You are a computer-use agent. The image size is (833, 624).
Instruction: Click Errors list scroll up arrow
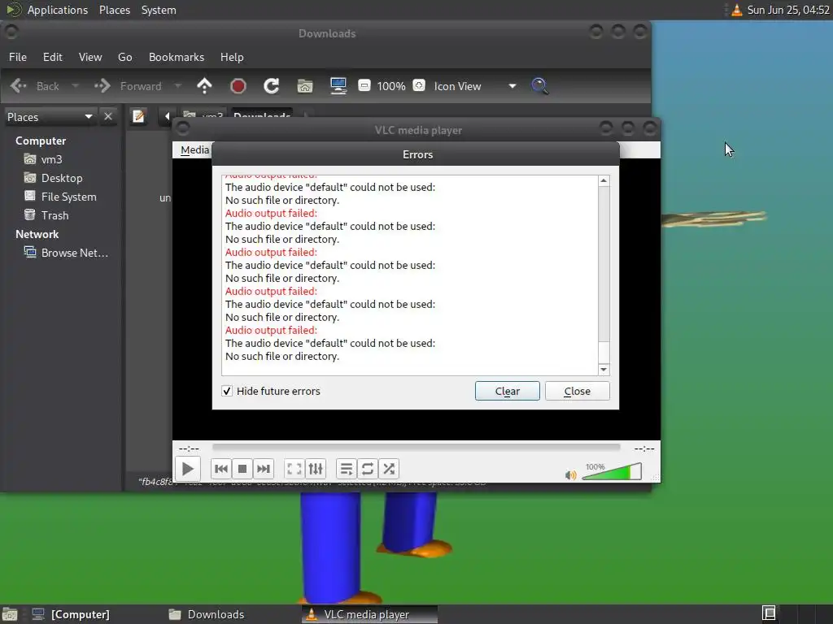click(604, 181)
